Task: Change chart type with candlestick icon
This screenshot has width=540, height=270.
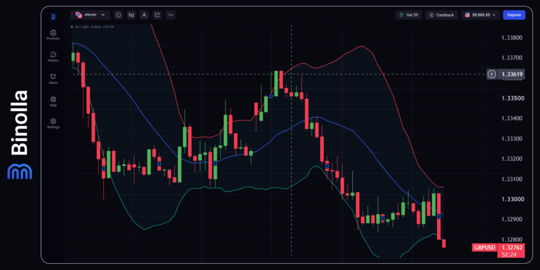Action: pos(131,15)
